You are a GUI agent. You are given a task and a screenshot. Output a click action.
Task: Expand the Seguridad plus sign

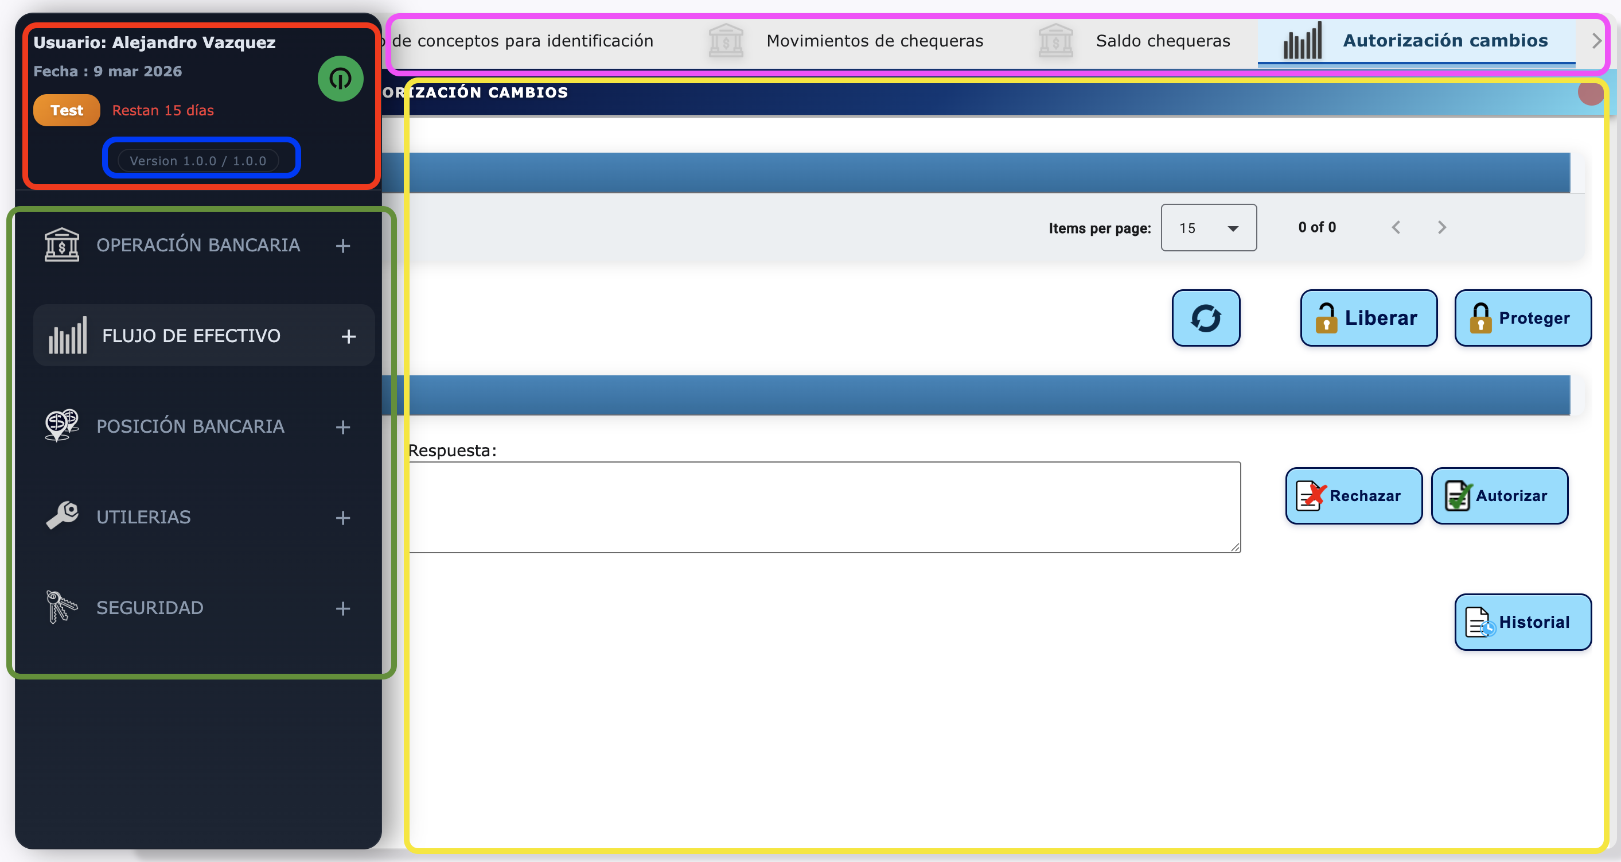click(342, 608)
